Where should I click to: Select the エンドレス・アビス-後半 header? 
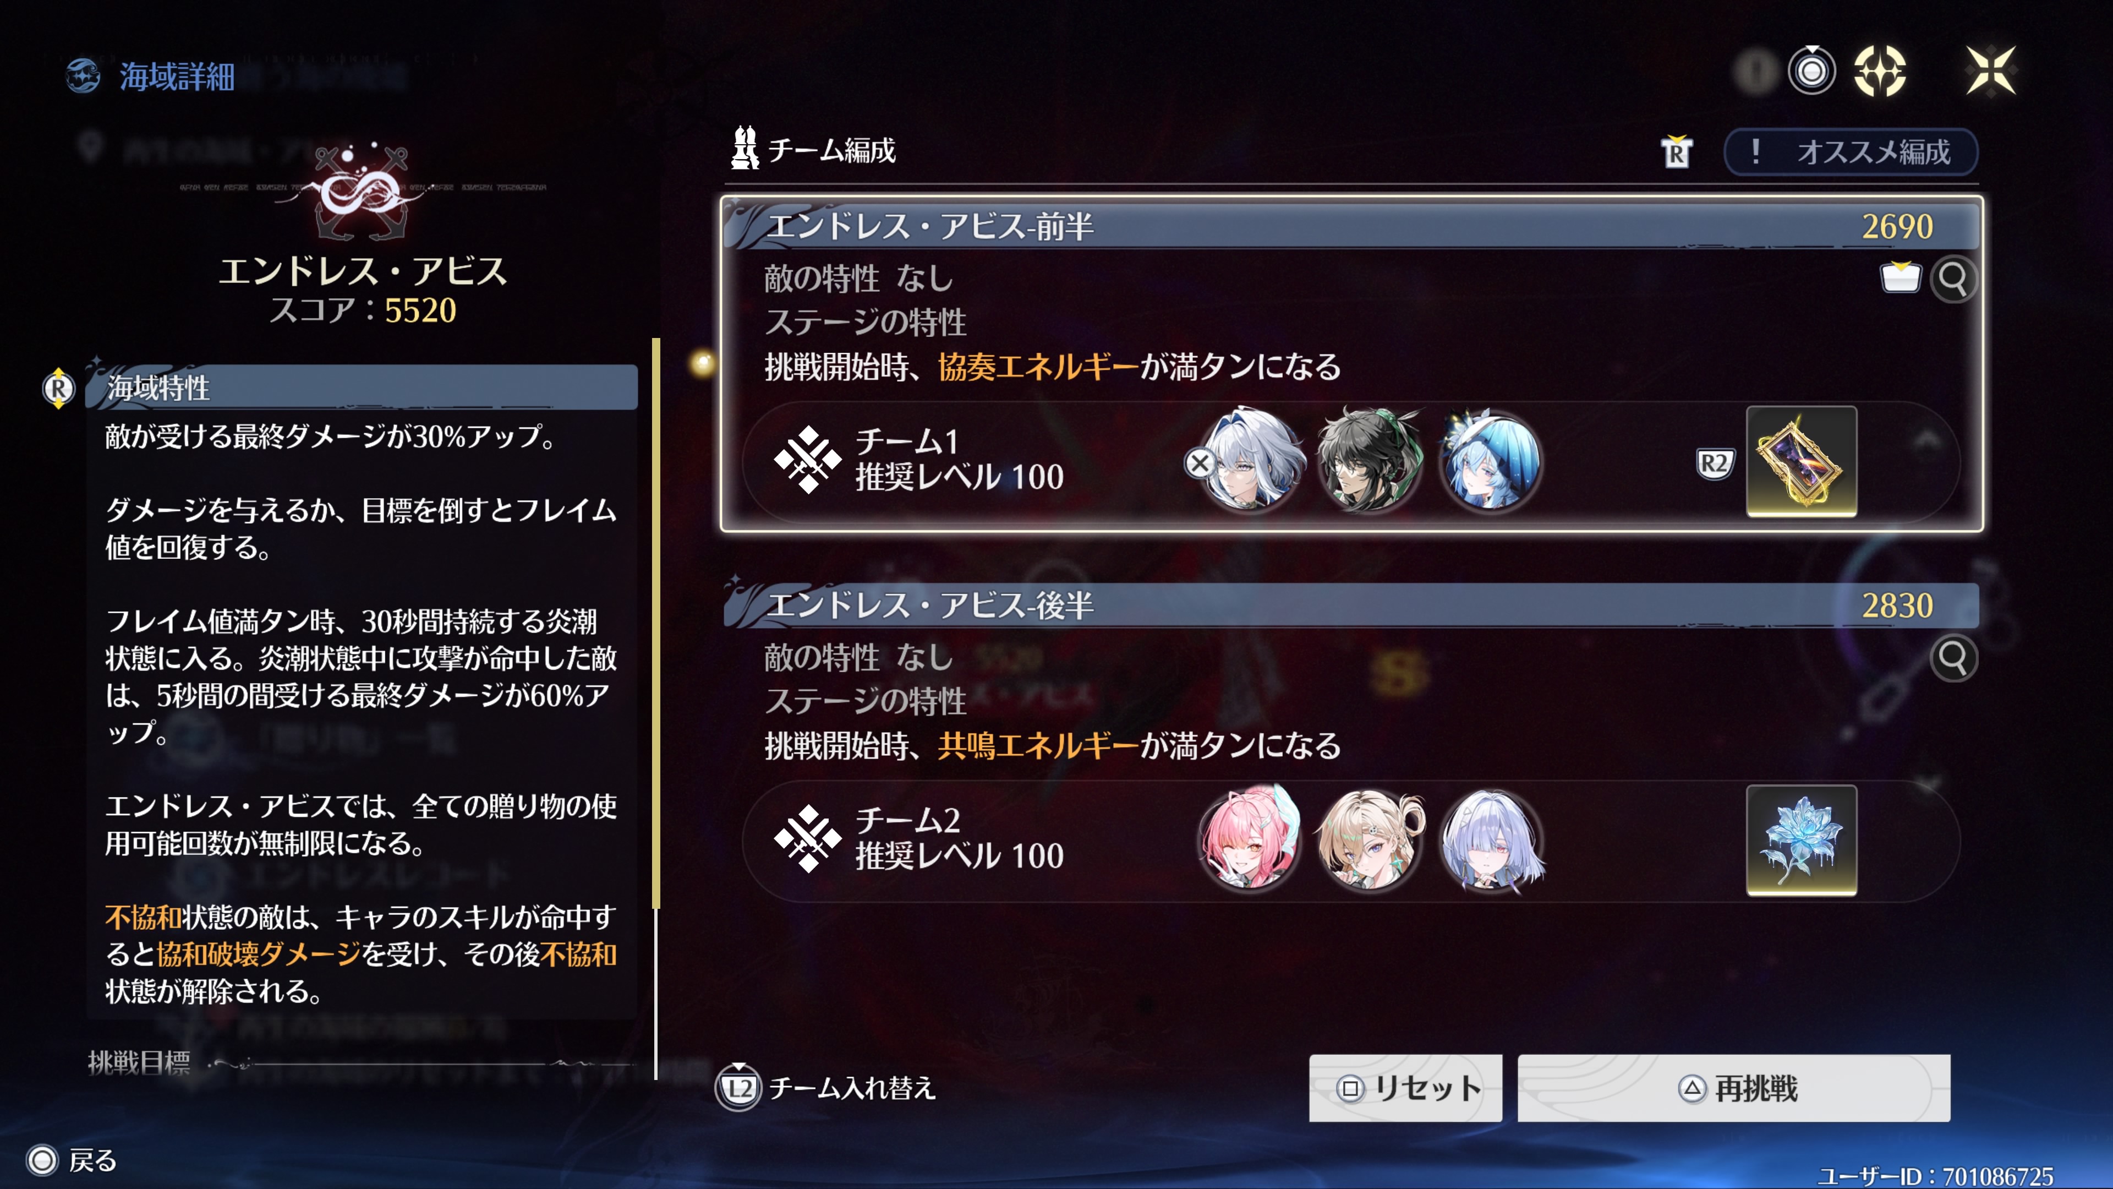1351,605
